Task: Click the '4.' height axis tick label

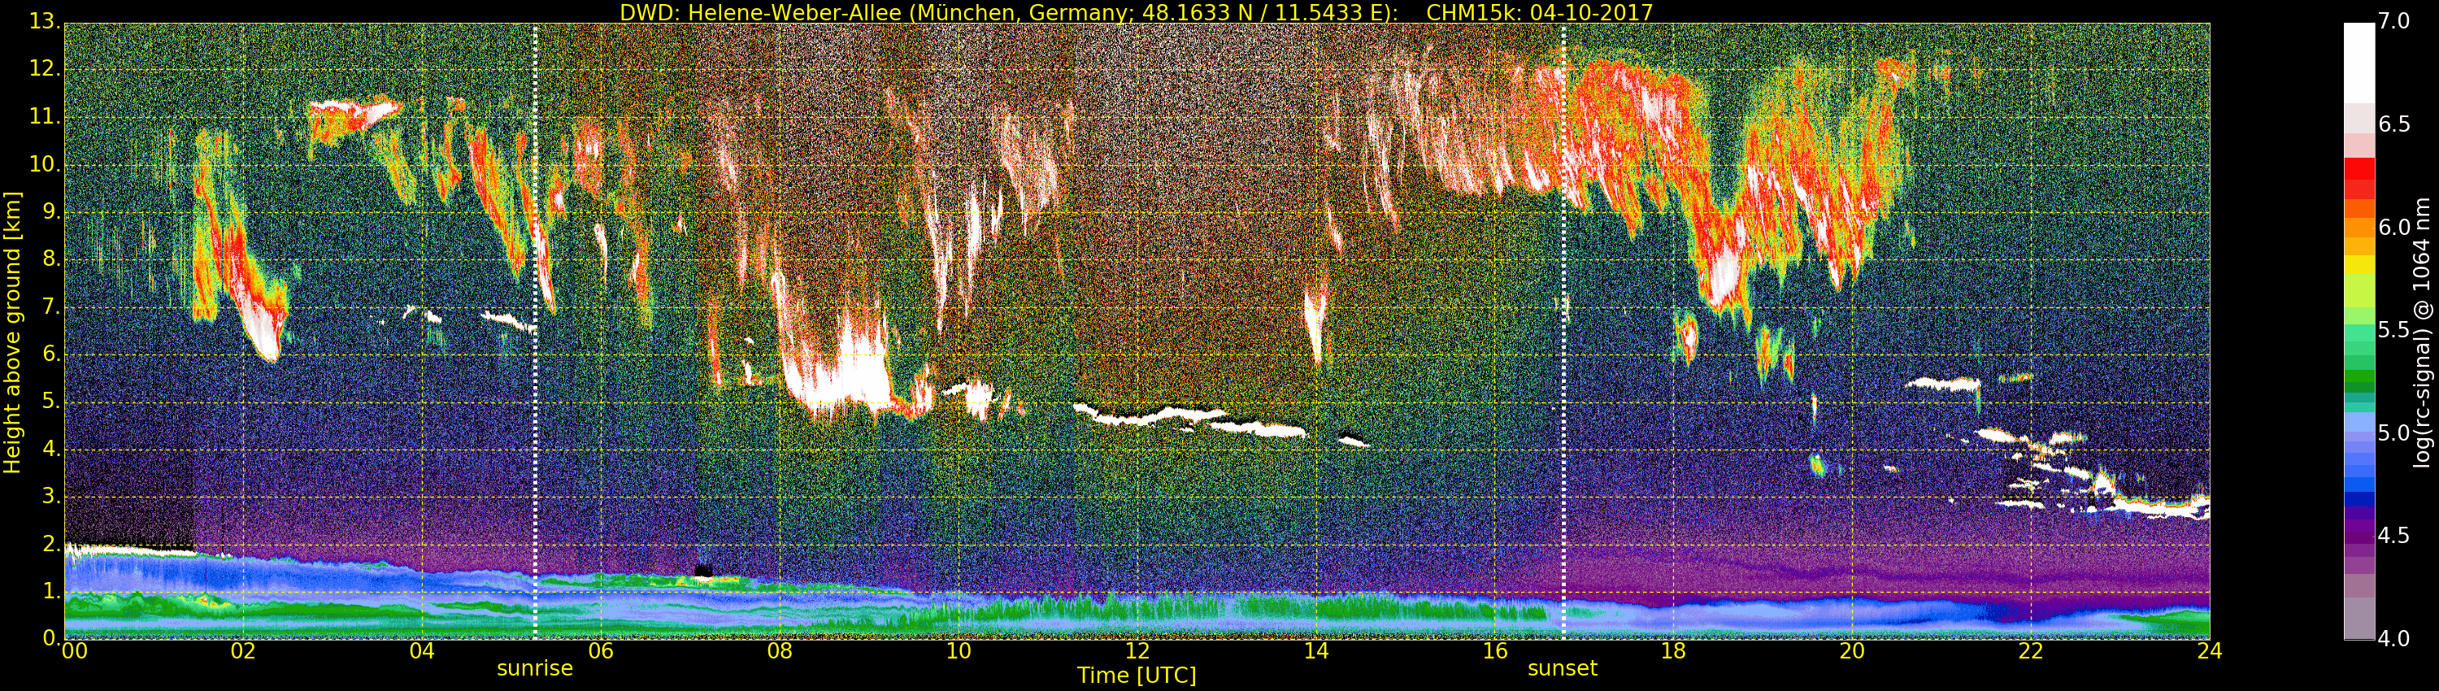Action: pos(50,449)
